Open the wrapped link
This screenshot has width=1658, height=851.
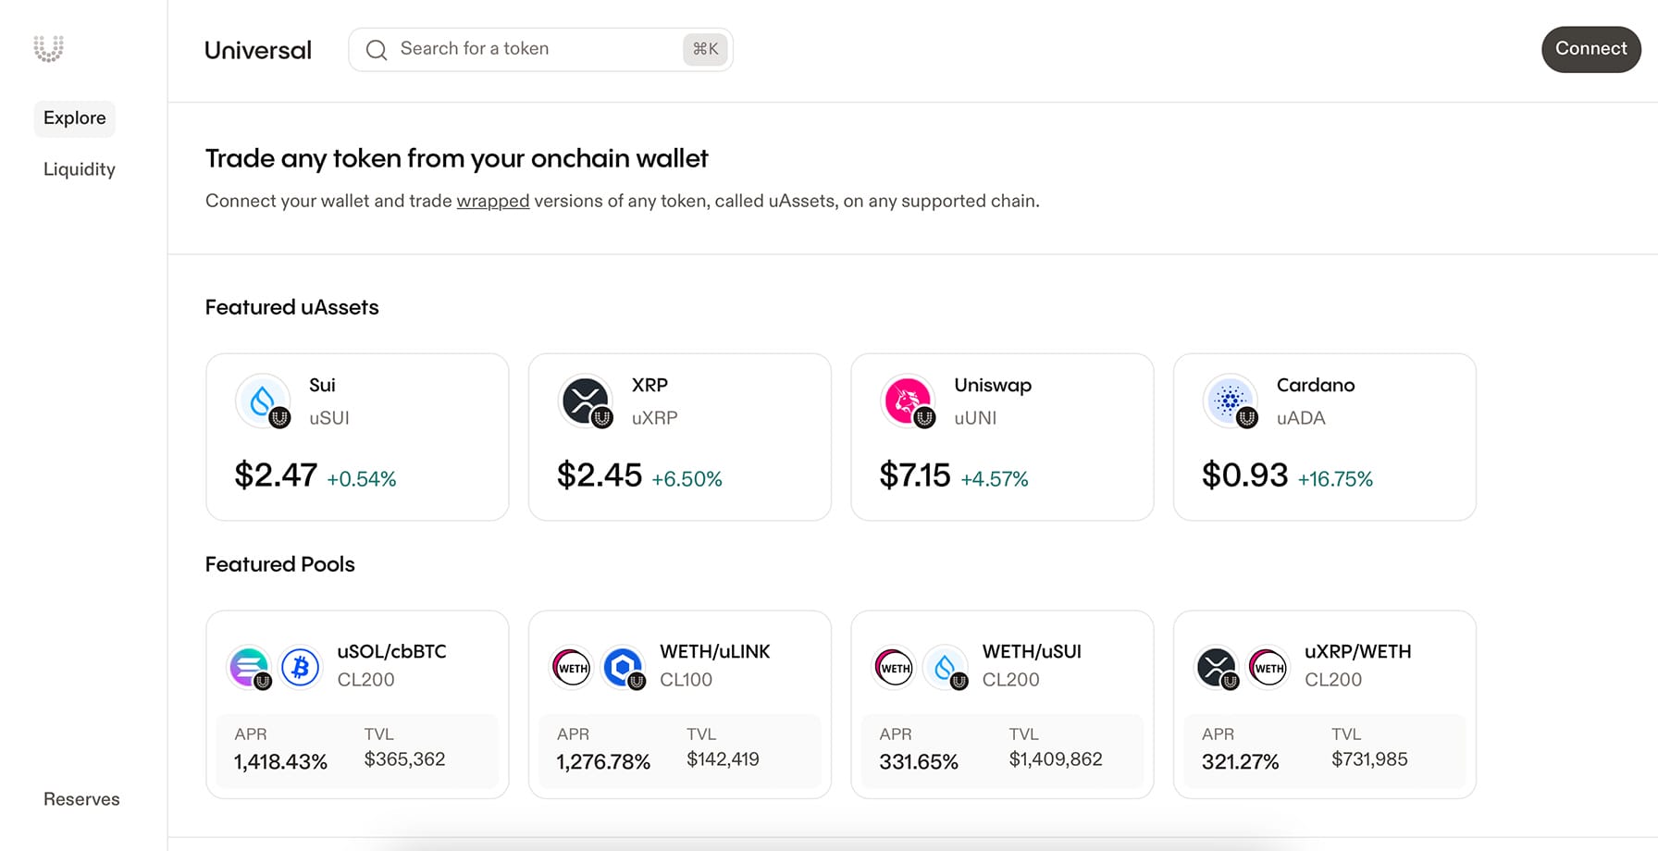493,200
